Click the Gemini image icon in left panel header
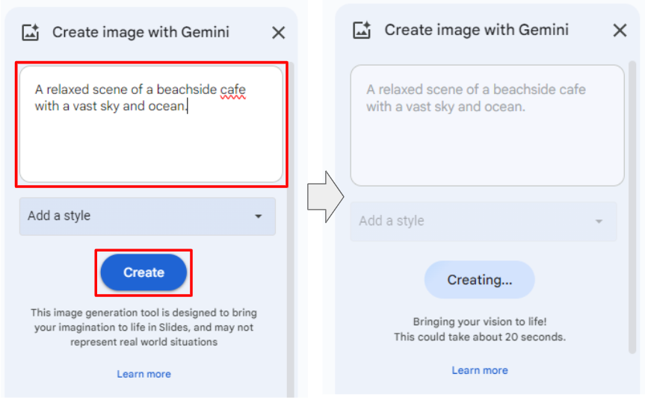 pyautogui.click(x=31, y=32)
